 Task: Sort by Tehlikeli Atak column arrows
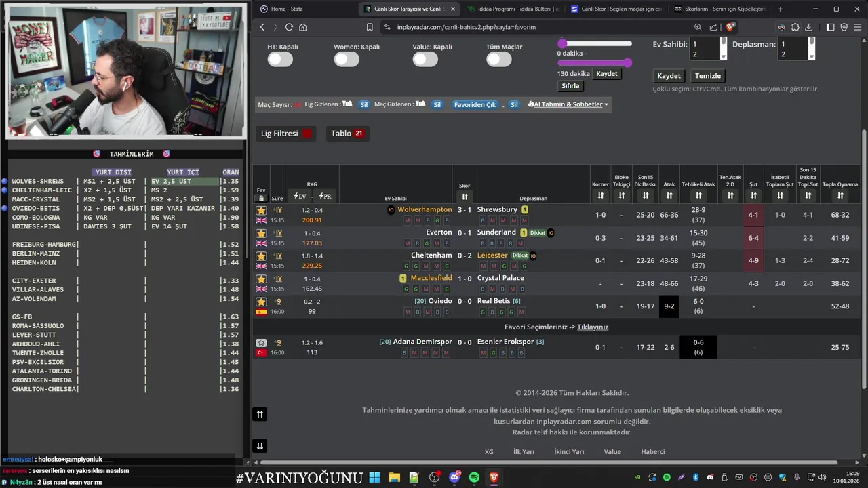698,196
